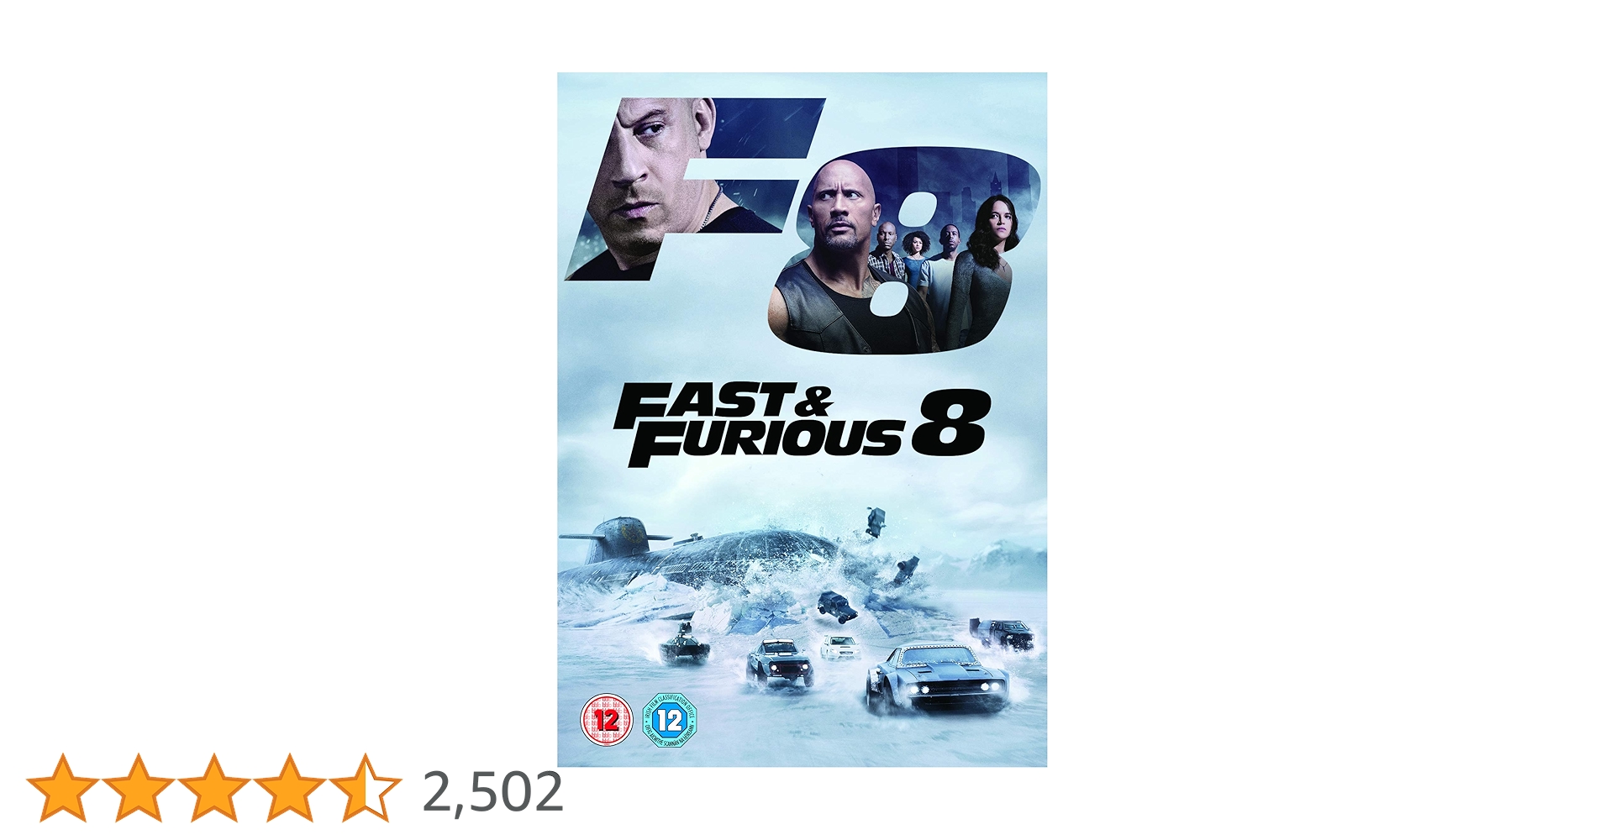1605x840 pixels.
Task: Click the second orange rating star
Action: coord(138,788)
